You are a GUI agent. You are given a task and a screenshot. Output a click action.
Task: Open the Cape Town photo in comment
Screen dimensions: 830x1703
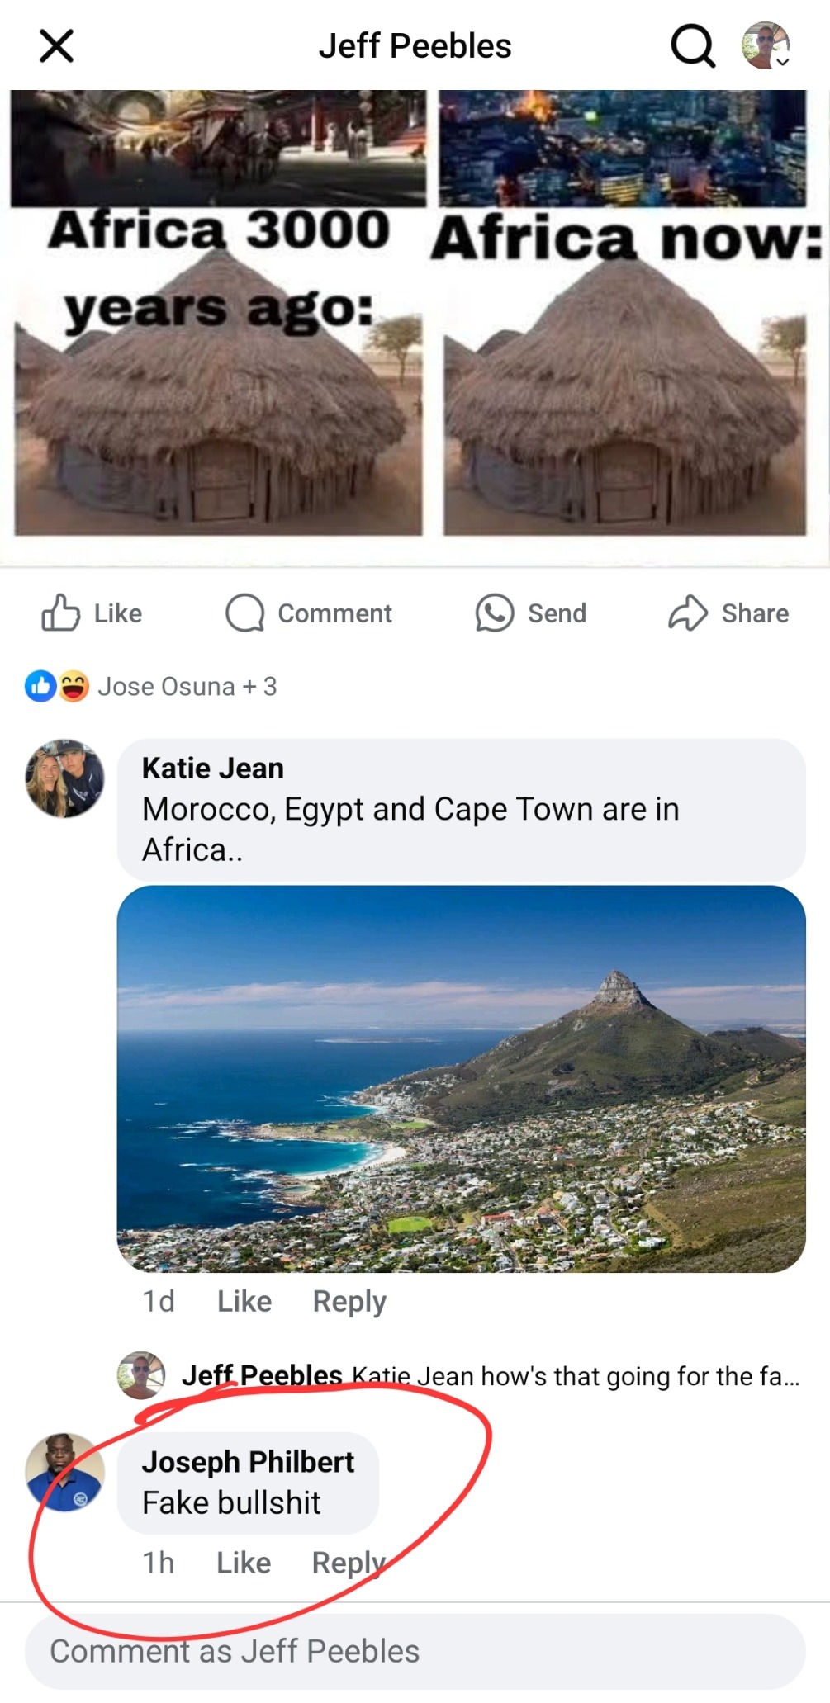click(x=461, y=1078)
